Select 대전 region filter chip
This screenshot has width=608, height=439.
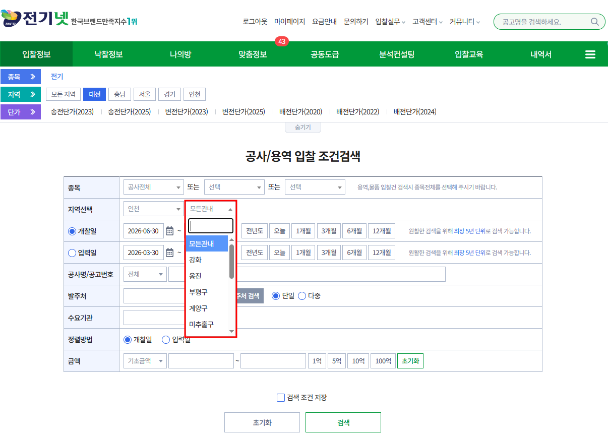[x=95, y=94]
